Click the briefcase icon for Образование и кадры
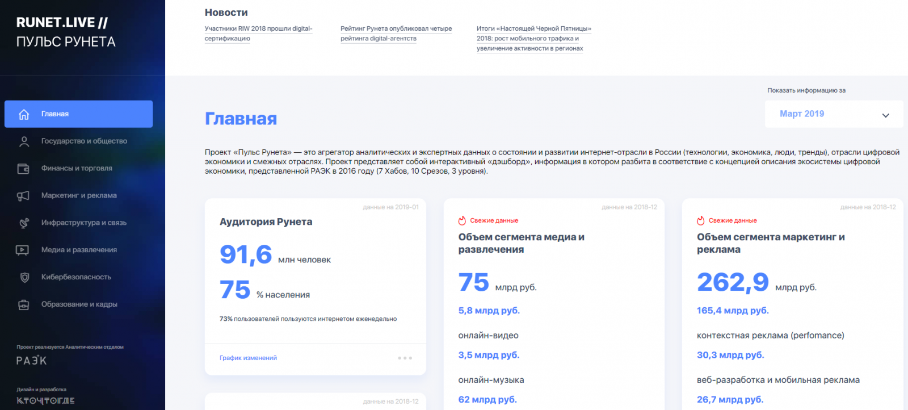 click(24, 305)
